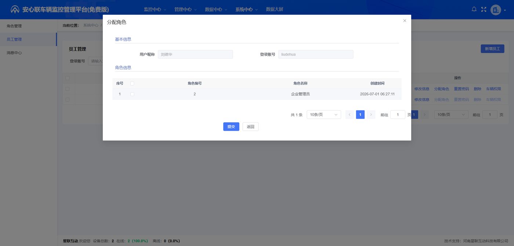Click the 角色编号 column header

pos(195,83)
